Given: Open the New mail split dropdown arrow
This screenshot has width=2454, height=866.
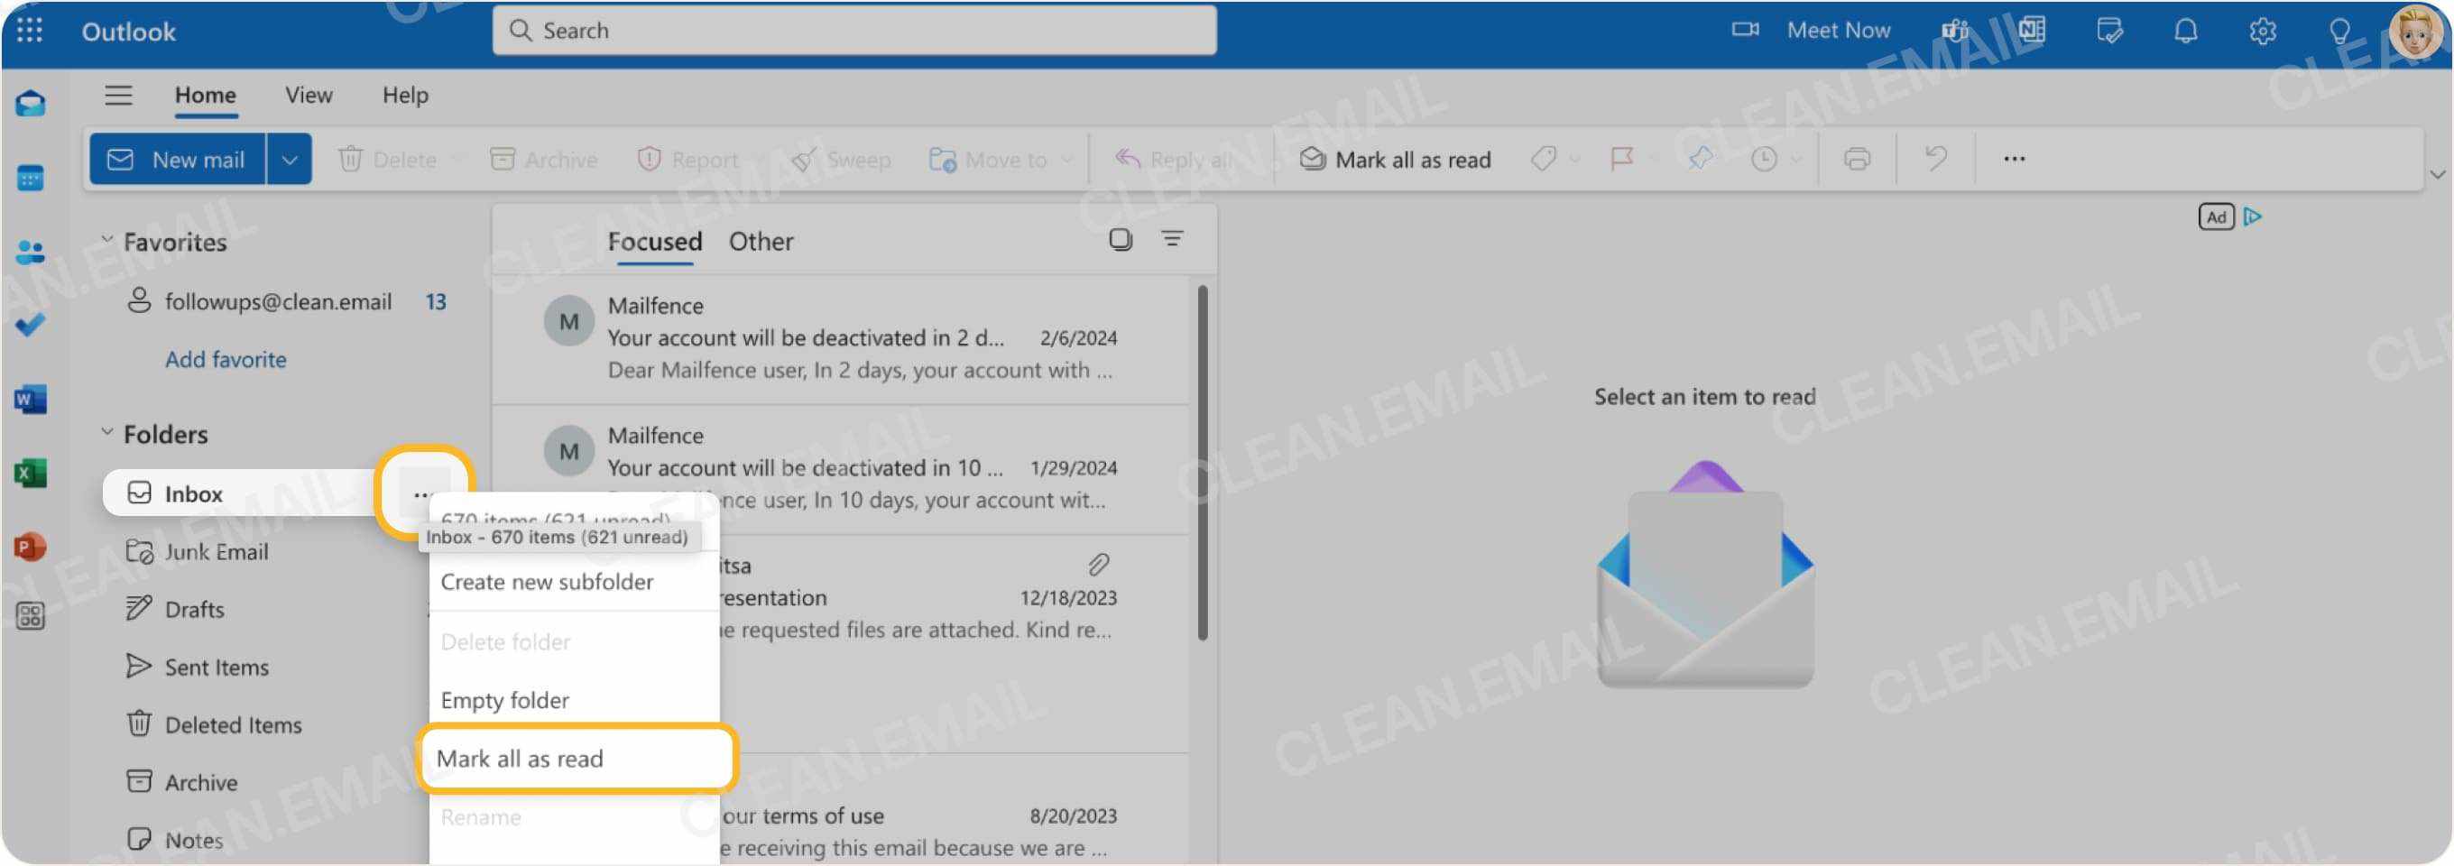Looking at the screenshot, I should [x=289, y=158].
